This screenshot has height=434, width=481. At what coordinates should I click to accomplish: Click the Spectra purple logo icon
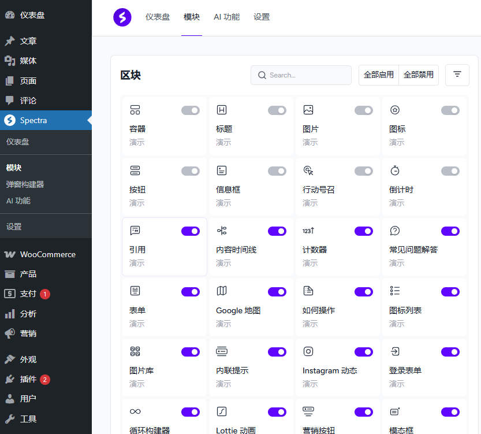tap(122, 17)
